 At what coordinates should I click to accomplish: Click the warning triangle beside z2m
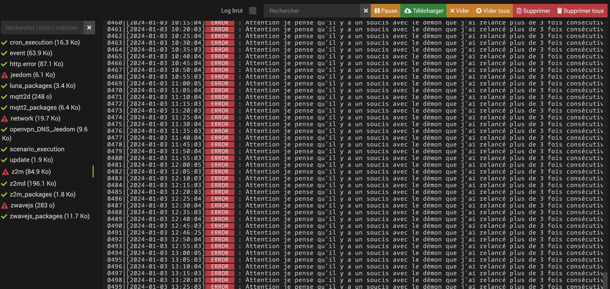point(5,172)
